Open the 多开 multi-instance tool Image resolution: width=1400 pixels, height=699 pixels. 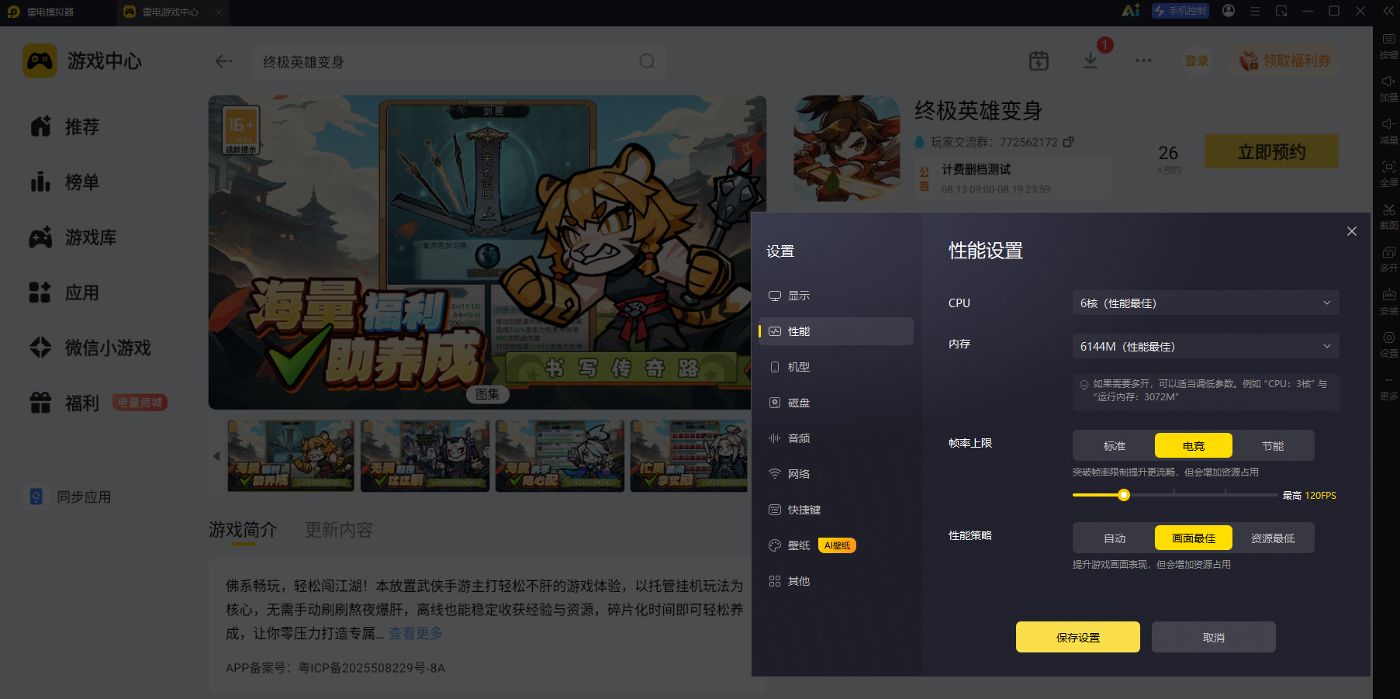tap(1388, 259)
